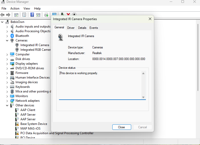Click inside the Device status text box

pyautogui.click(x=100, y=85)
